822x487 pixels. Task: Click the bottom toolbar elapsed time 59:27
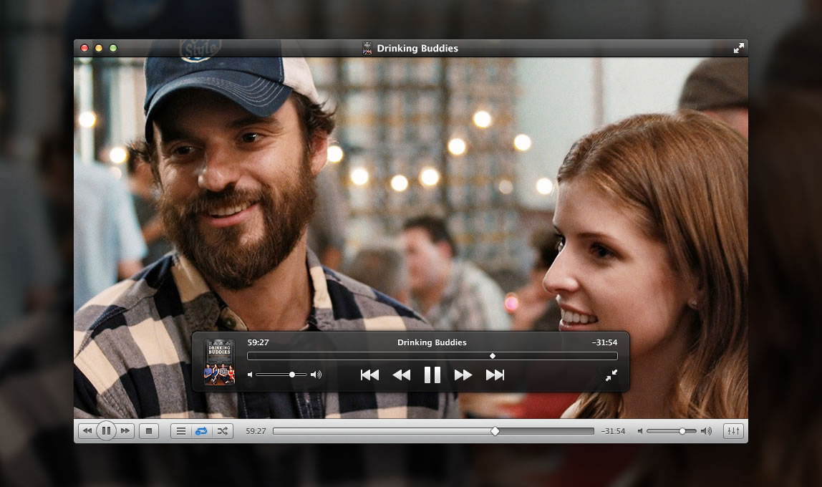coord(256,431)
